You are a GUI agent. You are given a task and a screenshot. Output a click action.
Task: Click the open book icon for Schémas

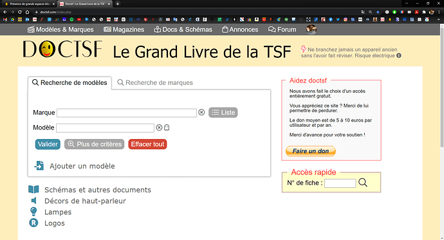33,189
